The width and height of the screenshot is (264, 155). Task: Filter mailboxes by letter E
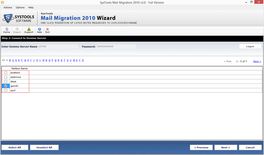(19, 60)
